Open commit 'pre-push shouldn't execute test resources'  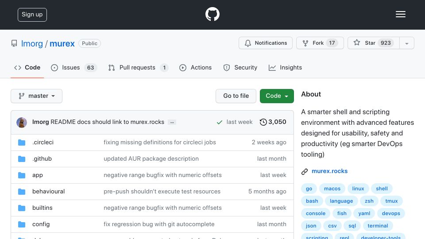pos(162,192)
